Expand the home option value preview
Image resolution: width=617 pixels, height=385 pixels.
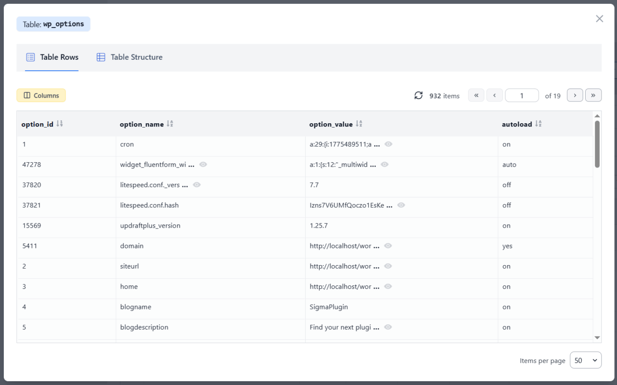click(388, 286)
